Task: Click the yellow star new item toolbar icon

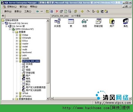Action: coord(82,11)
